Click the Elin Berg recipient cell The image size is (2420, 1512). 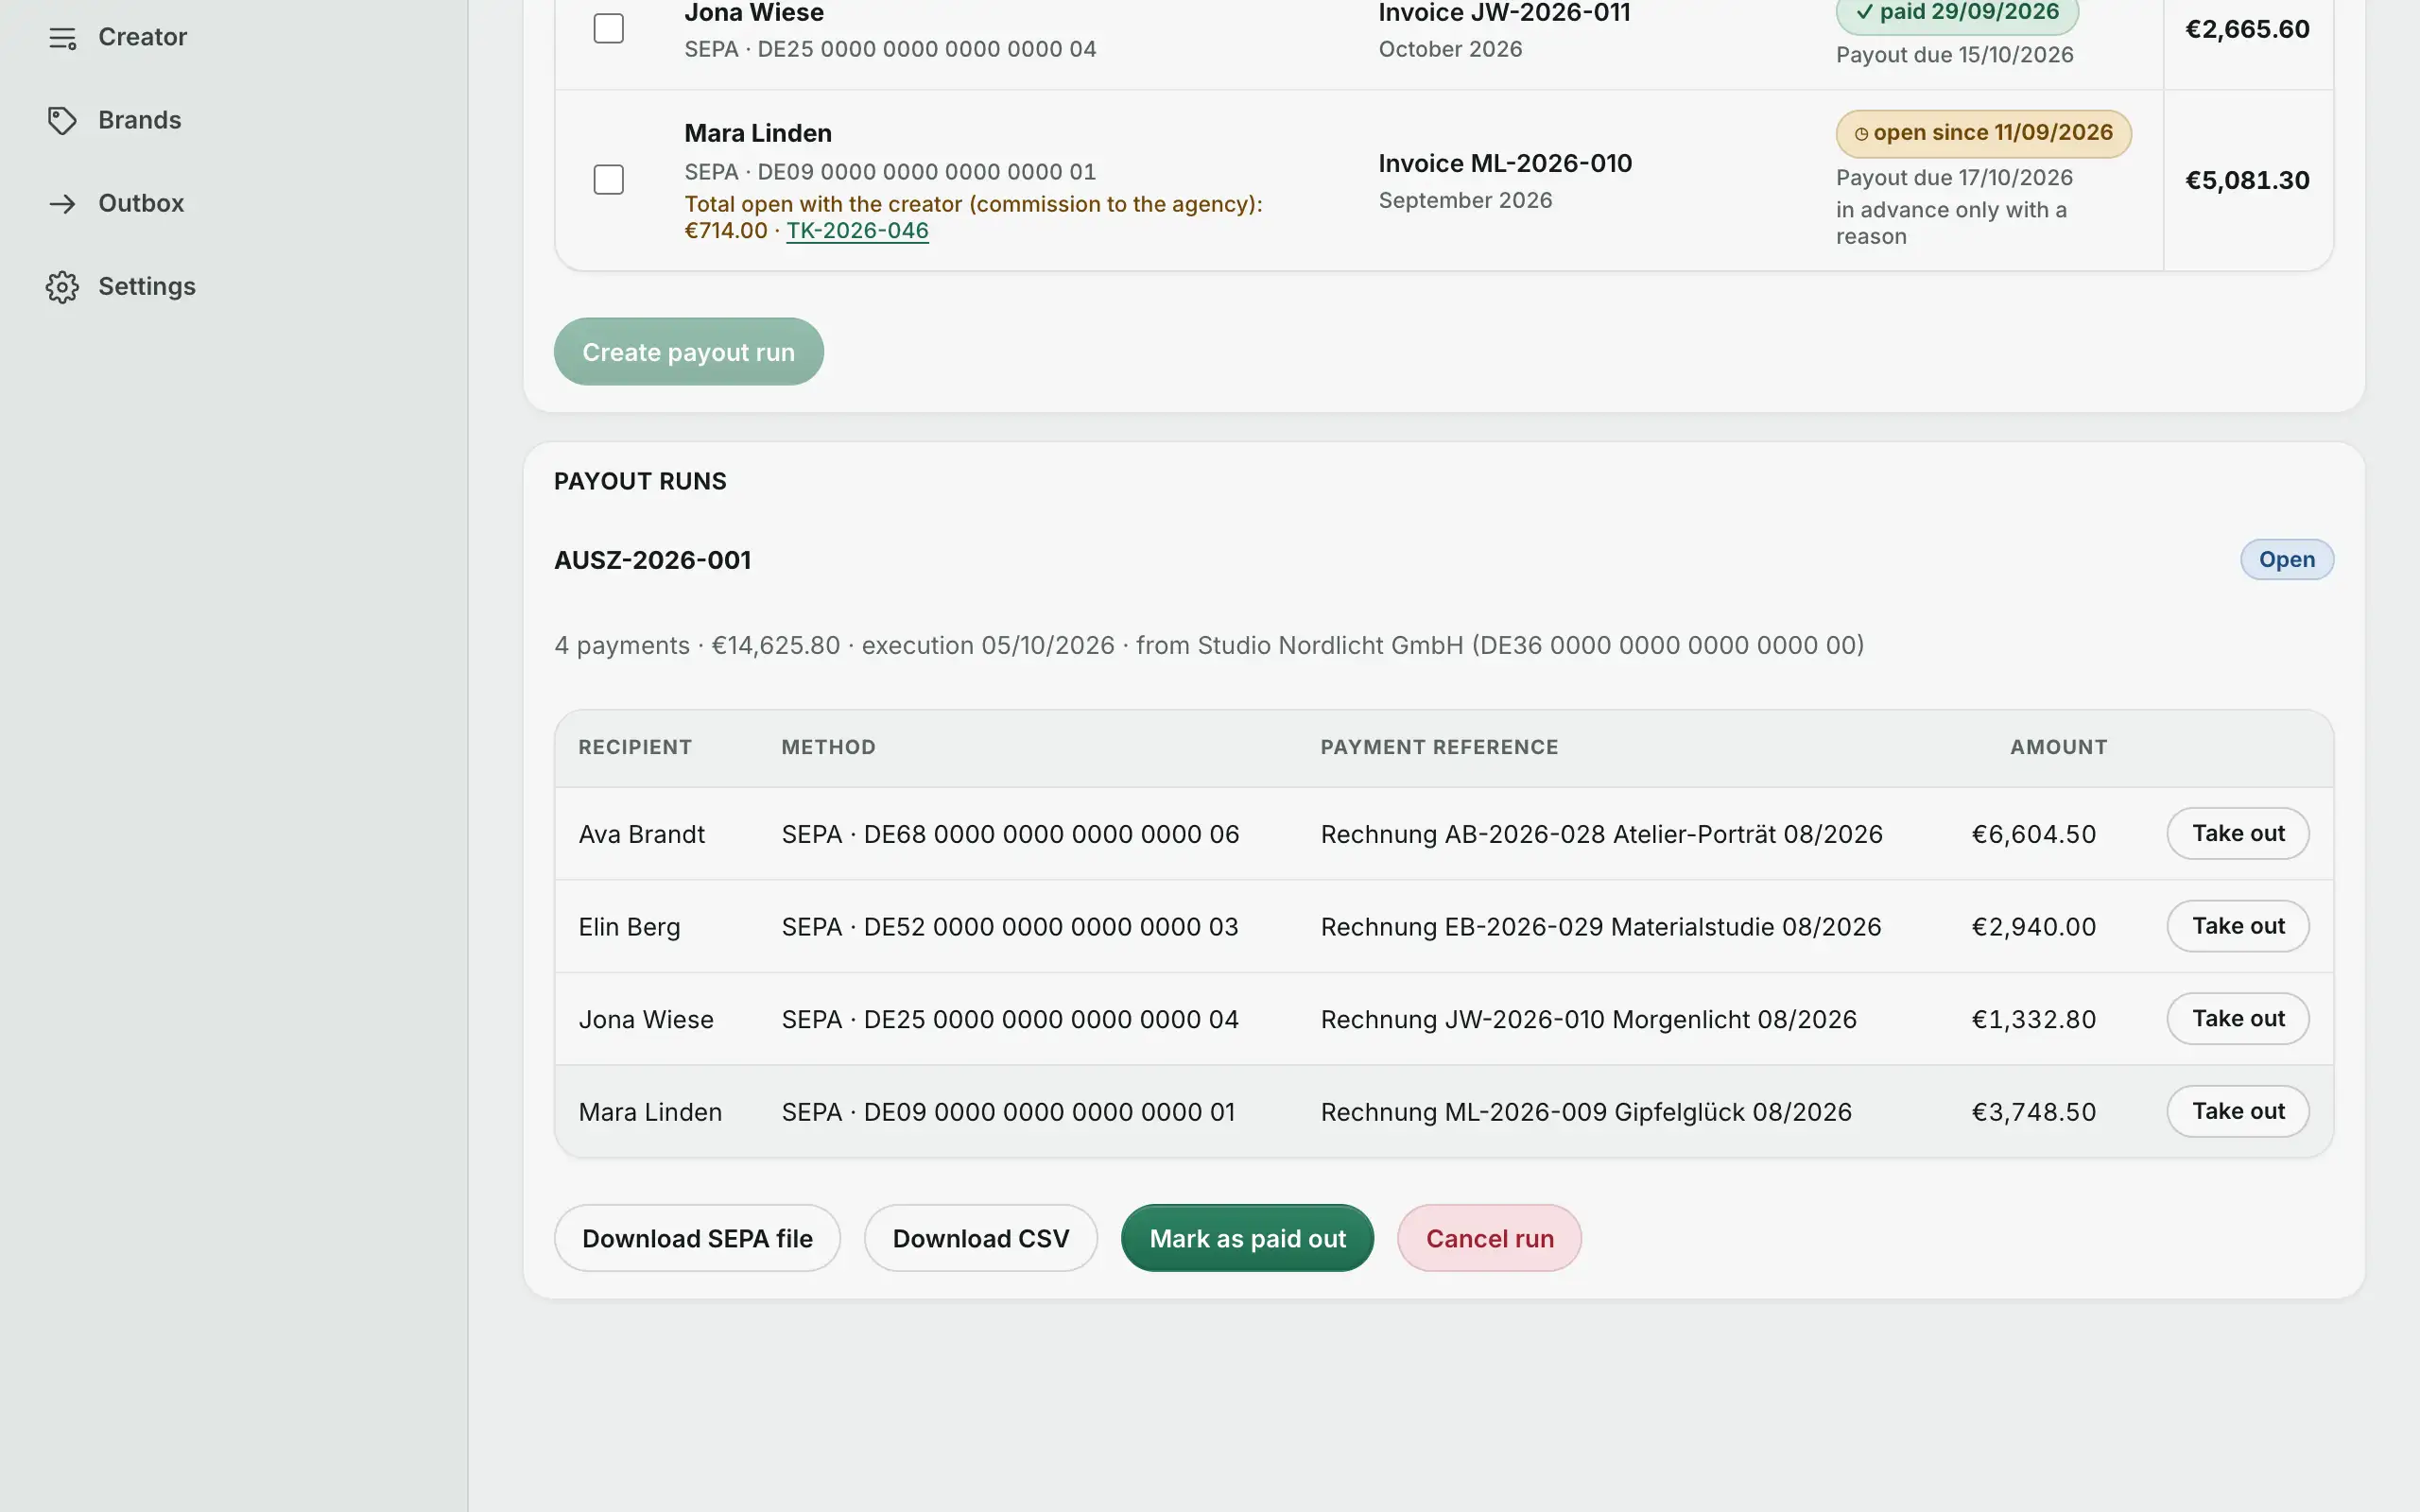pyautogui.click(x=629, y=927)
